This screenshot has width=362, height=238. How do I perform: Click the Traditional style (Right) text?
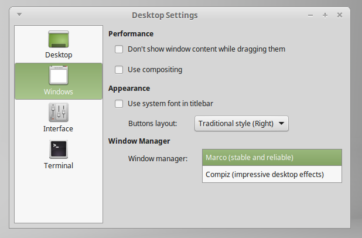tap(236, 124)
